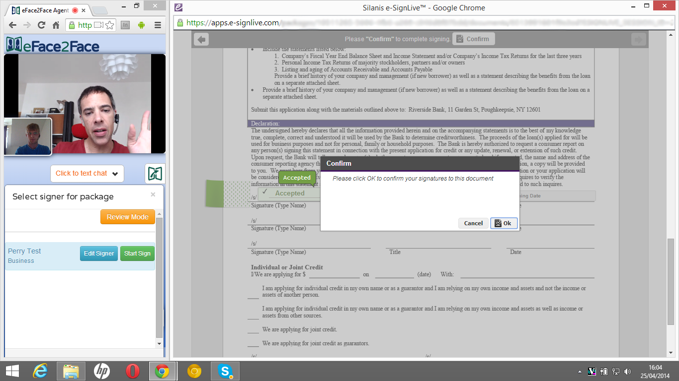Open the HP app on the taskbar
This screenshot has width=679, height=381.
pos(101,371)
